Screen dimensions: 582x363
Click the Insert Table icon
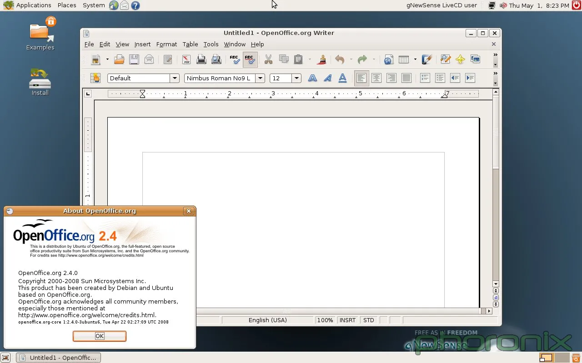pyautogui.click(x=403, y=59)
